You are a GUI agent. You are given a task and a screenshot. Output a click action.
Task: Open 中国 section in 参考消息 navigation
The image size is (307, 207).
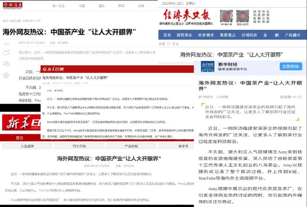click(x=82, y=6)
